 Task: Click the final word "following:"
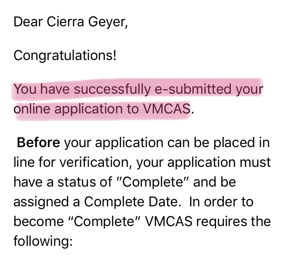43,241
